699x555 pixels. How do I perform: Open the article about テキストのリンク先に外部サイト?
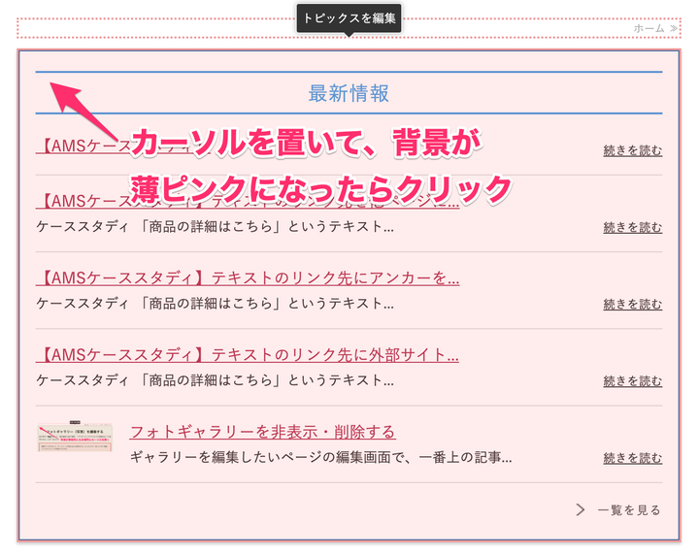(x=248, y=355)
